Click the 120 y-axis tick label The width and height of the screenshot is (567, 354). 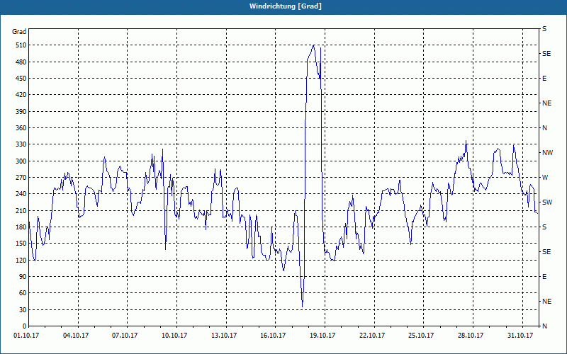[21, 260]
